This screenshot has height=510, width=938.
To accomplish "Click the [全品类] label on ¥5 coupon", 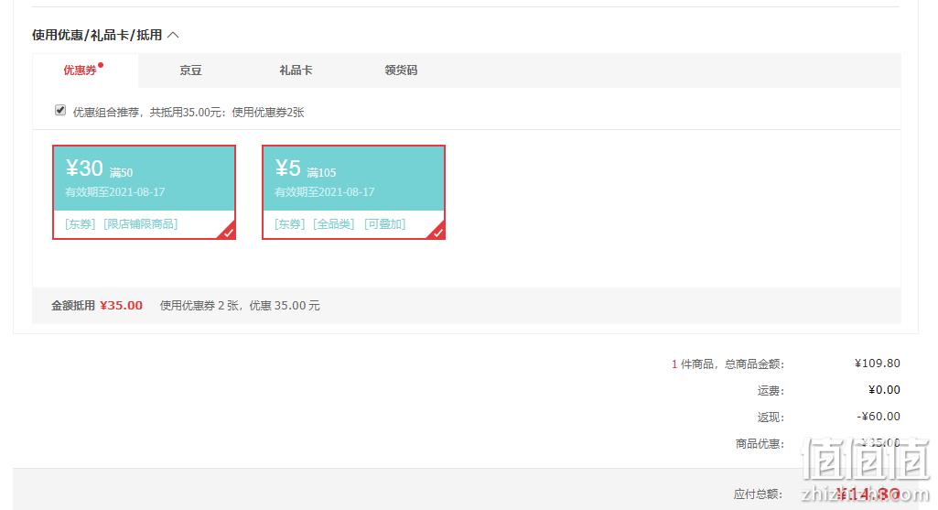I will tap(334, 224).
